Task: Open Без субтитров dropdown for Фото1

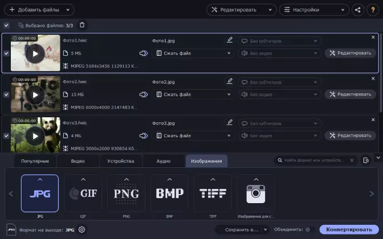Action: click(279, 41)
